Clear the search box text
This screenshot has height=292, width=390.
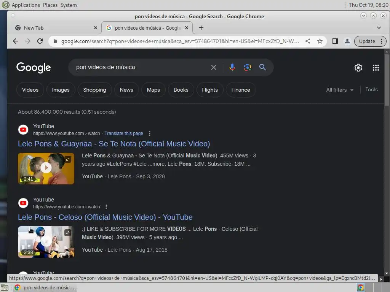[x=213, y=67]
